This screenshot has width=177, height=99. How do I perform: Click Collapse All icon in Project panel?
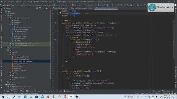click(x=43, y=8)
